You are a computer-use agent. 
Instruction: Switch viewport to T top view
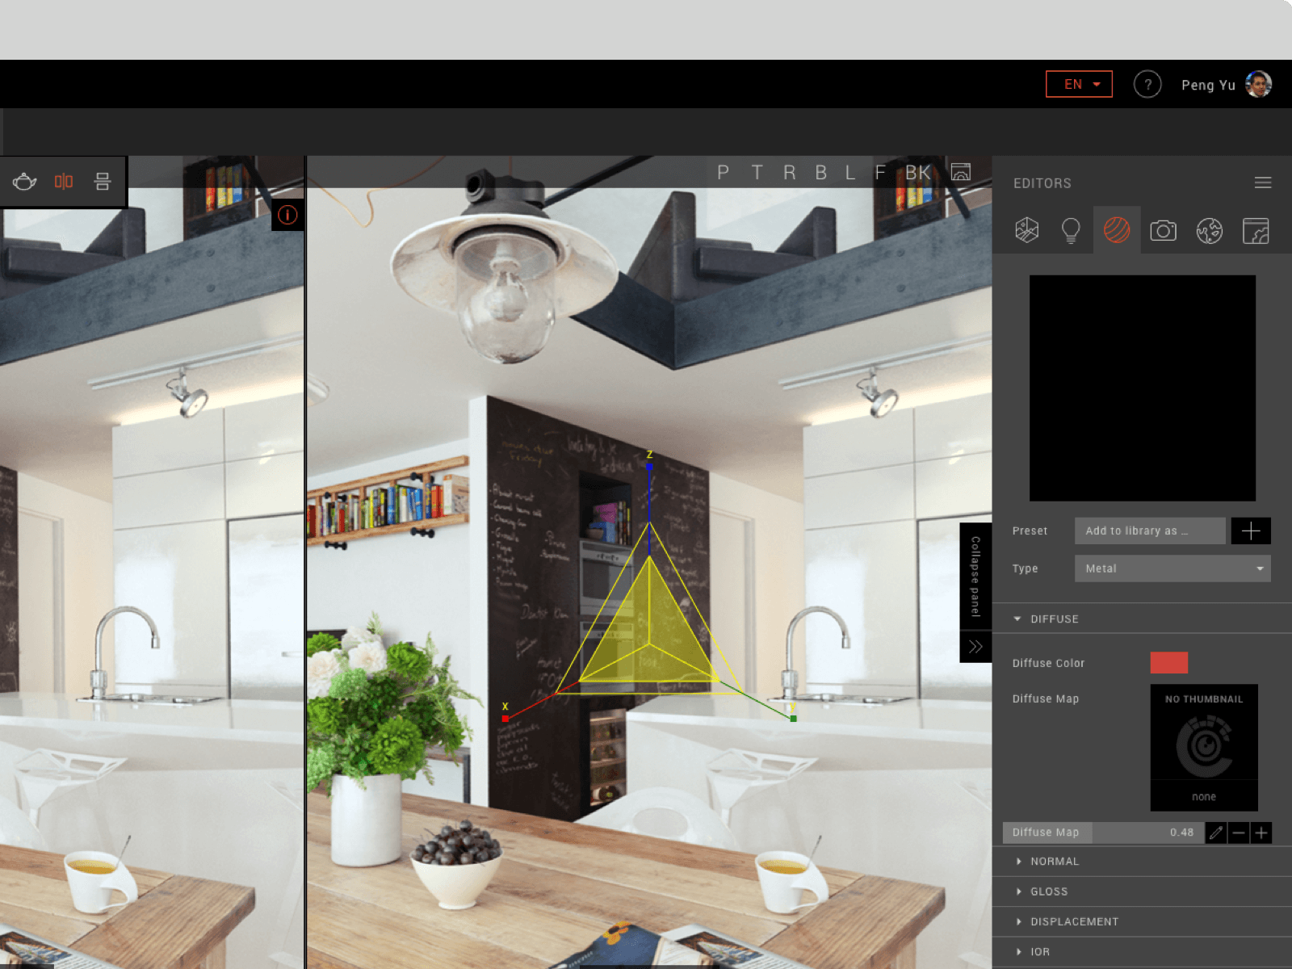tap(757, 173)
